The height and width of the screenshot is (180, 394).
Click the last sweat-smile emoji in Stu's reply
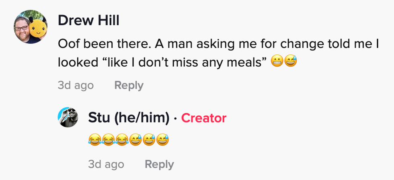click(162, 140)
